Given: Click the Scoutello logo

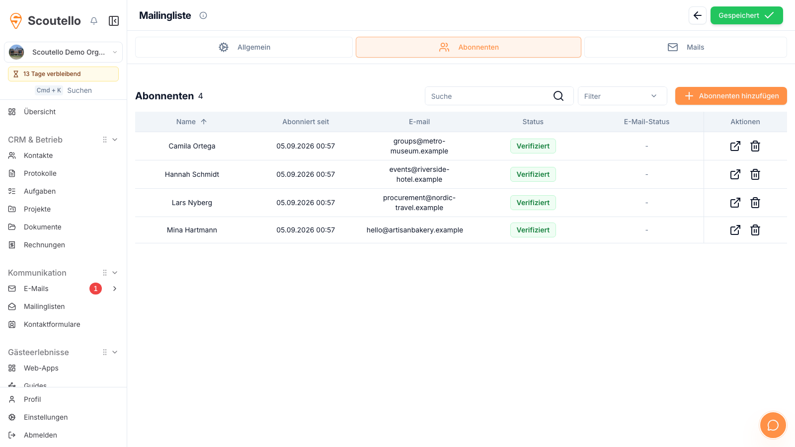Looking at the screenshot, I should (45, 21).
